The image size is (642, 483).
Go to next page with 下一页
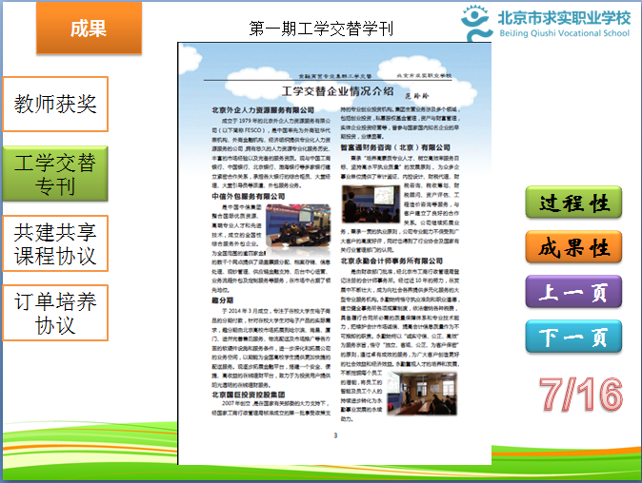[x=573, y=337]
